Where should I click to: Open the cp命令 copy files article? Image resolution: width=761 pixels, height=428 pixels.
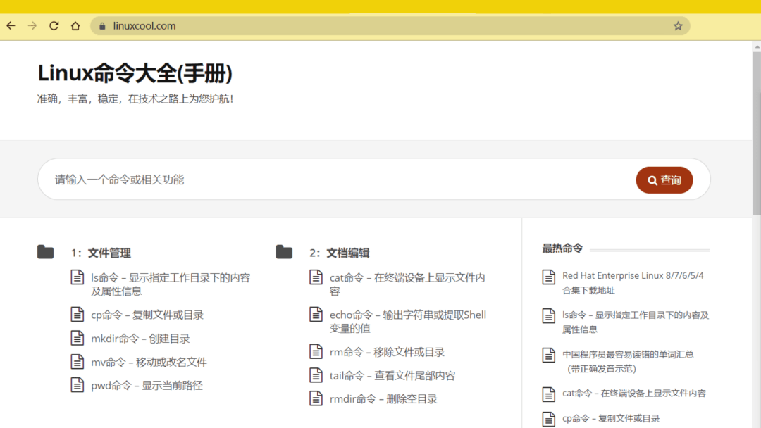tap(147, 315)
